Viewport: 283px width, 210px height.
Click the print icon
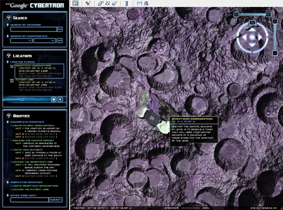tap(146, 3)
